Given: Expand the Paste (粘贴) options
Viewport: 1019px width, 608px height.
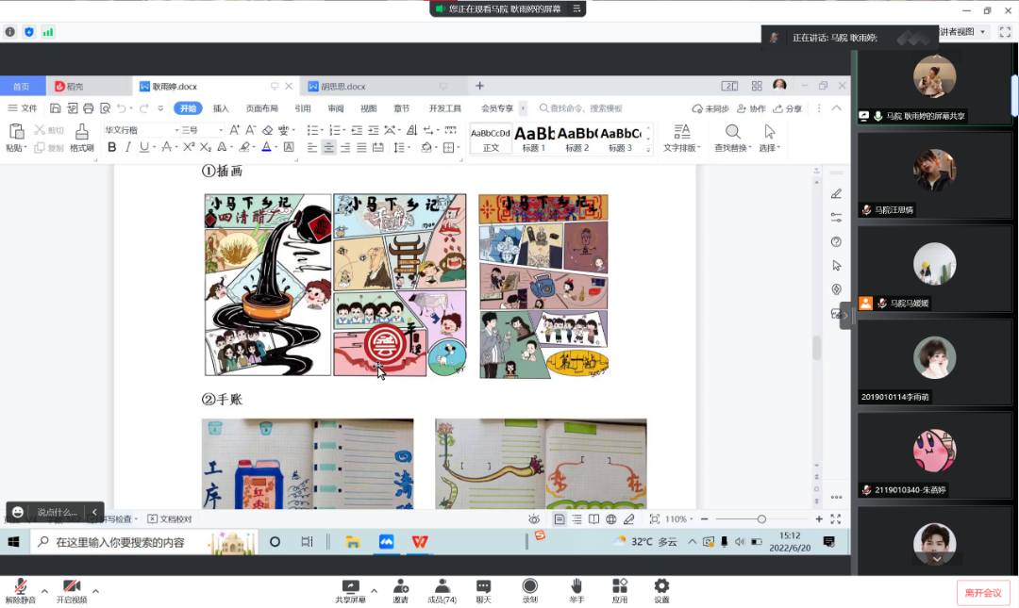Looking at the screenshot, I should tap(16, 148).
